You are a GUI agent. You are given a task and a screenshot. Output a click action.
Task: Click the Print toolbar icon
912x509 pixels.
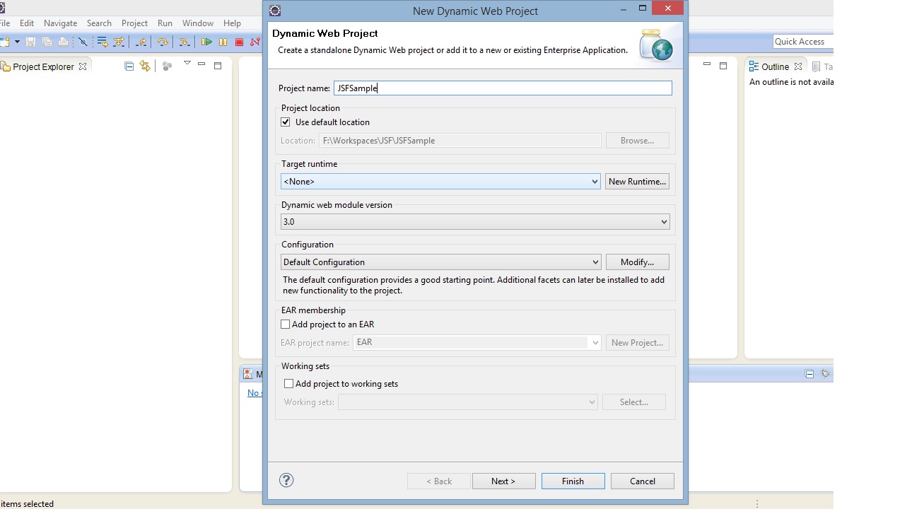pyautogui.click(x=63, y=42)
